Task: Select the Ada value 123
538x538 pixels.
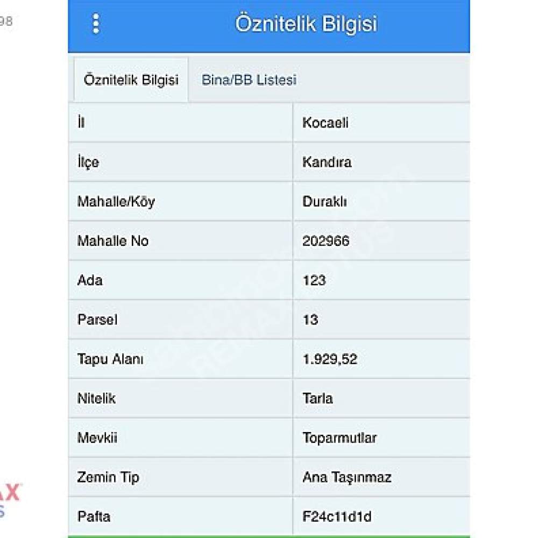Action: point(314,280)
